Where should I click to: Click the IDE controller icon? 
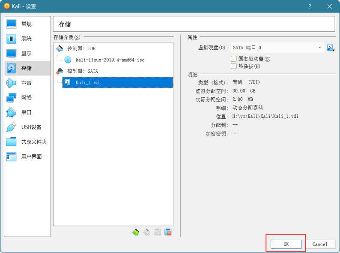60,48
